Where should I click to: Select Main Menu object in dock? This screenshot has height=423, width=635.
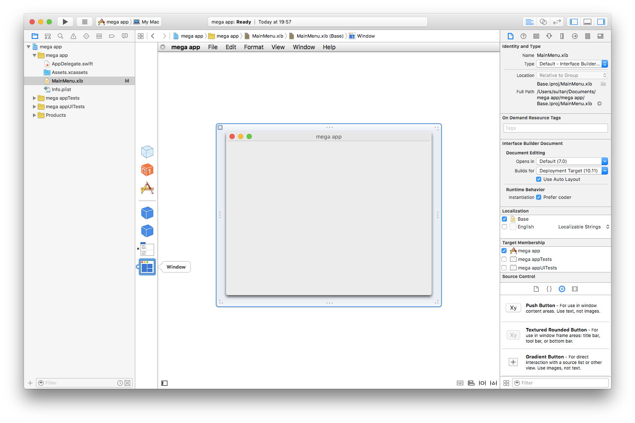tap(147, 249)
